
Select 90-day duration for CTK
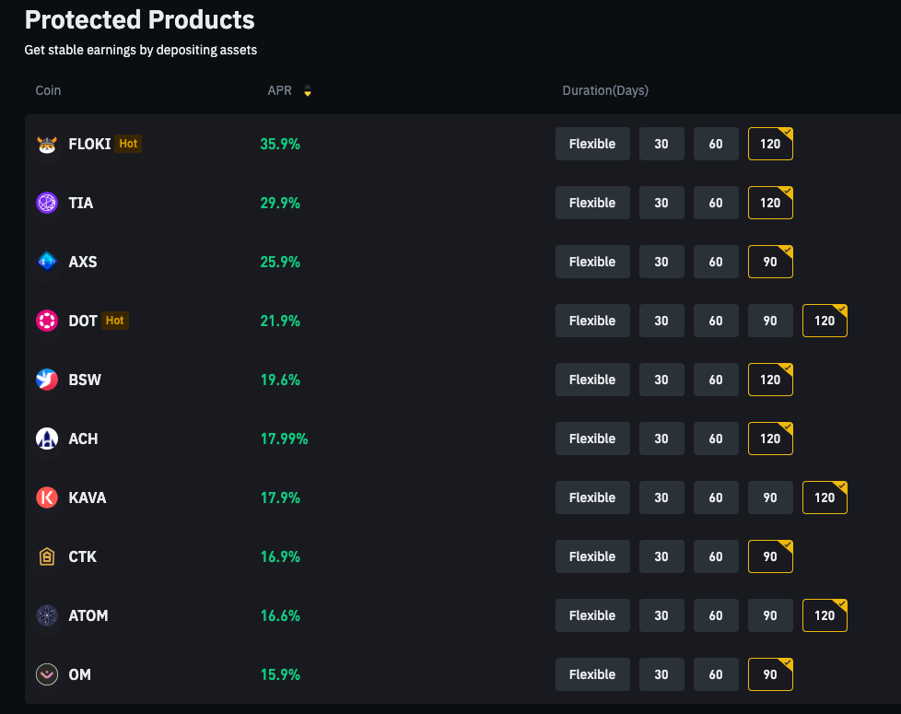770,556
